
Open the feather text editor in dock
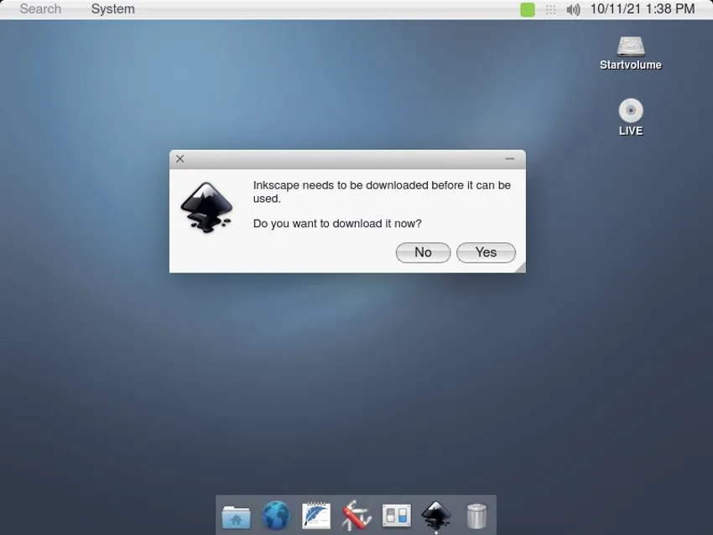[316, 516]
